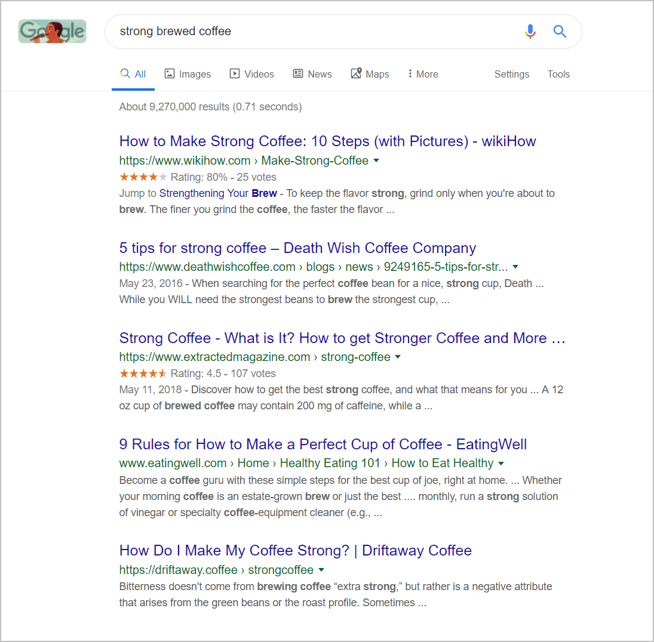
Task: Open 'Strong Coffee - What is It?' result
Action: (x=342, y=338)
